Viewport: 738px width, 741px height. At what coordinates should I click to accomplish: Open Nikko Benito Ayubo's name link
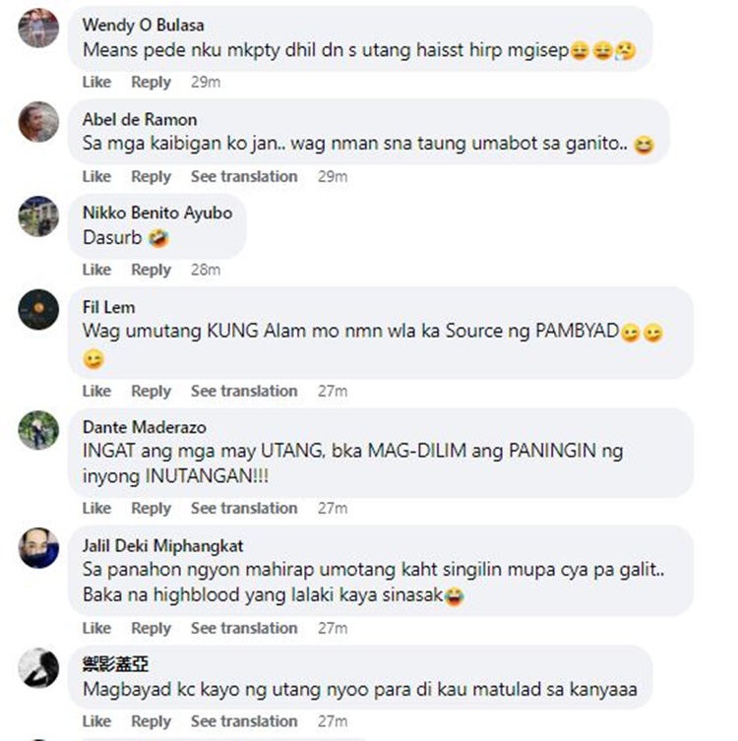[x=157, y=213]
